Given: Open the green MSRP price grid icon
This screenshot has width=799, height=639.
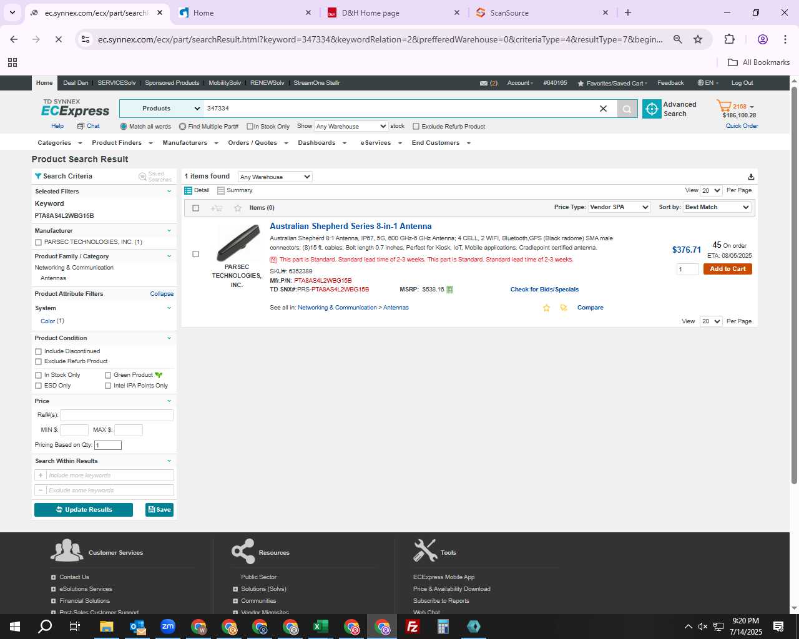Looking at the screenshot, I should (449, 290).
